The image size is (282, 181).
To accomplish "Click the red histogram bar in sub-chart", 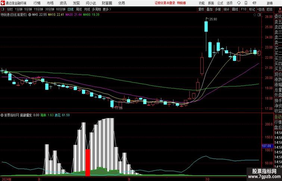I will [88, 162].
